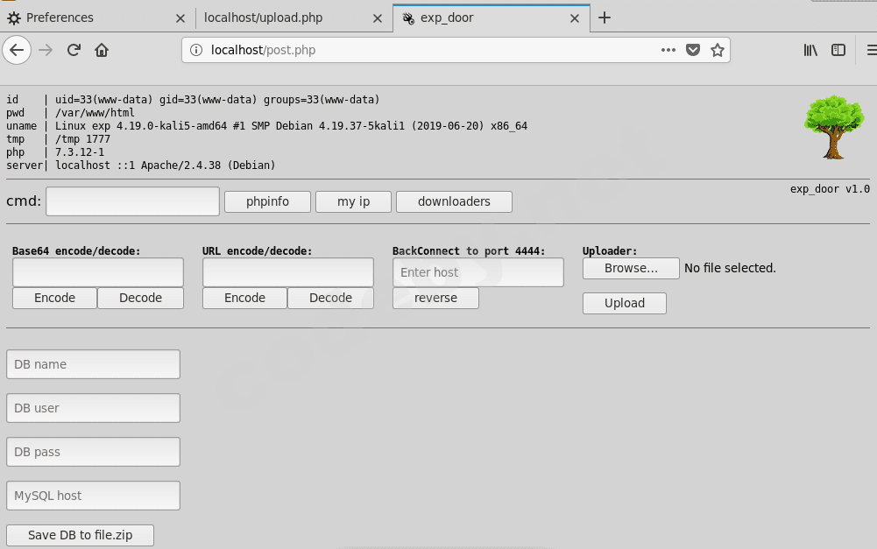Click the DB user field
Image resolution: width=877 pixels, height=549 pixels.
(x=94, y=408)
